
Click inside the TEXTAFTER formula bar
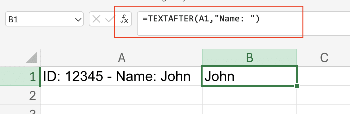243,23
